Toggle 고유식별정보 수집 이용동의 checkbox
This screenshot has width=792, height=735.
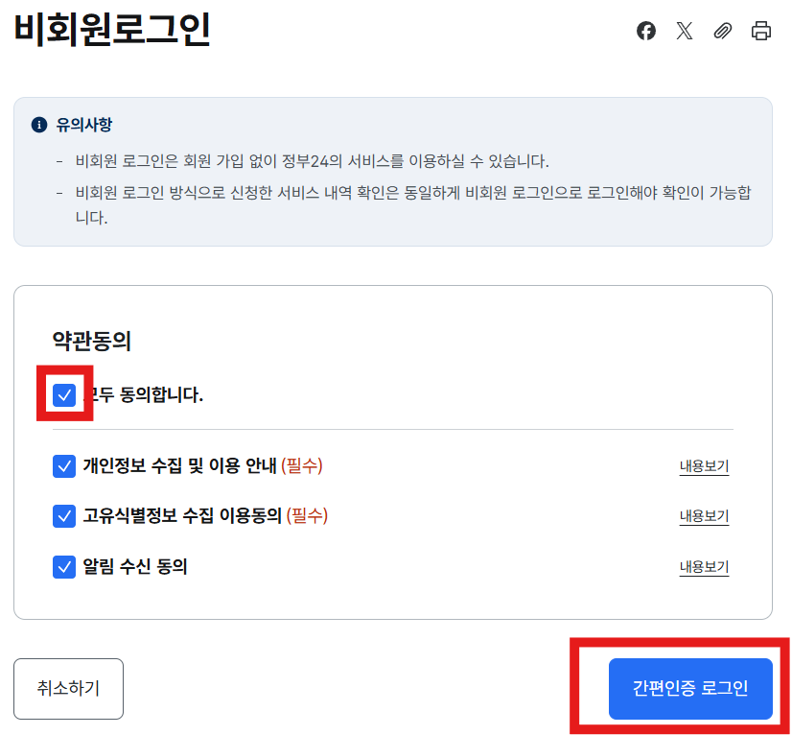coord(64,516)
